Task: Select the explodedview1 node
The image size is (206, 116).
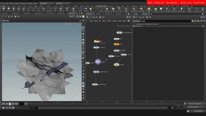Action: [95, 84]
